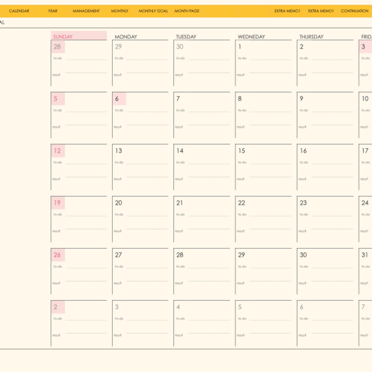
Task: Open the CONTINUATION tab
Action: [x=355, y=11]
